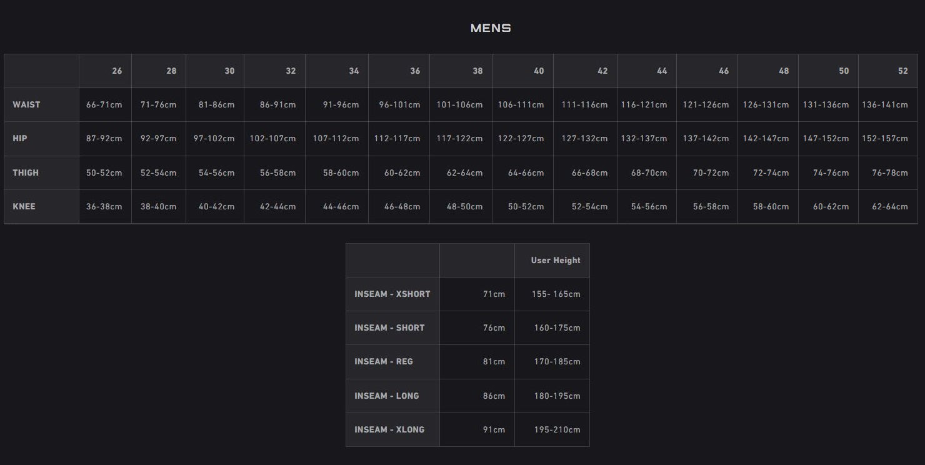Viewport: 925px width, 465px height.
Task: Click the size 32 column header
Action: pos(291,71)
